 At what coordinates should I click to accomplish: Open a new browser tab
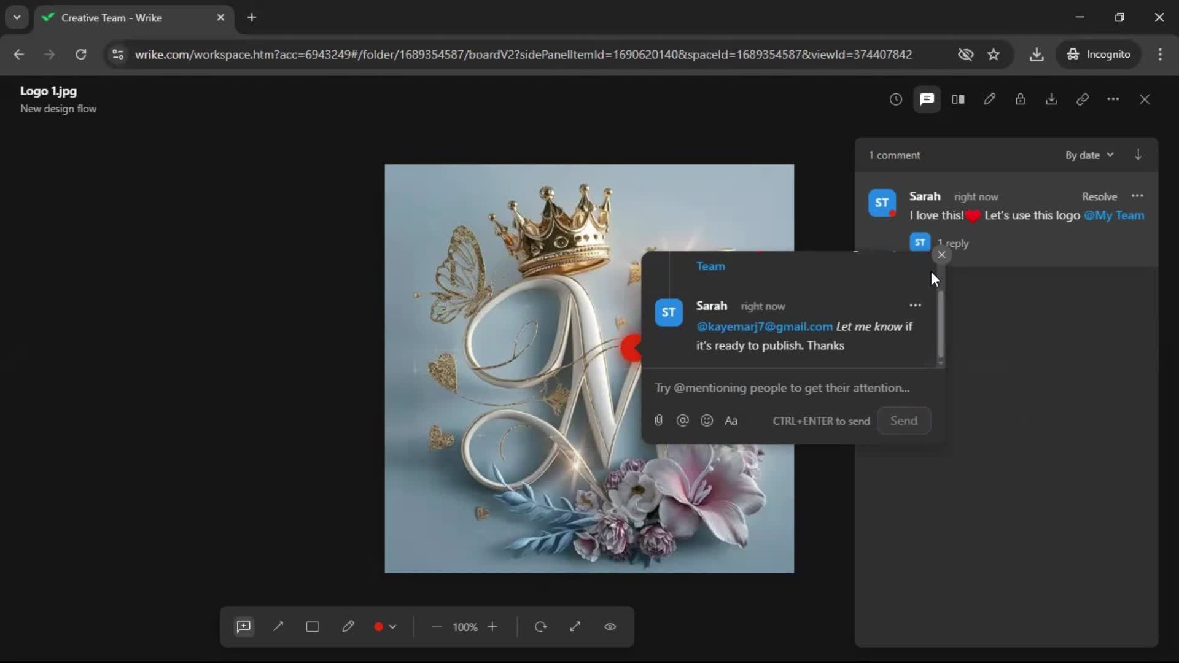click(252, 18)
